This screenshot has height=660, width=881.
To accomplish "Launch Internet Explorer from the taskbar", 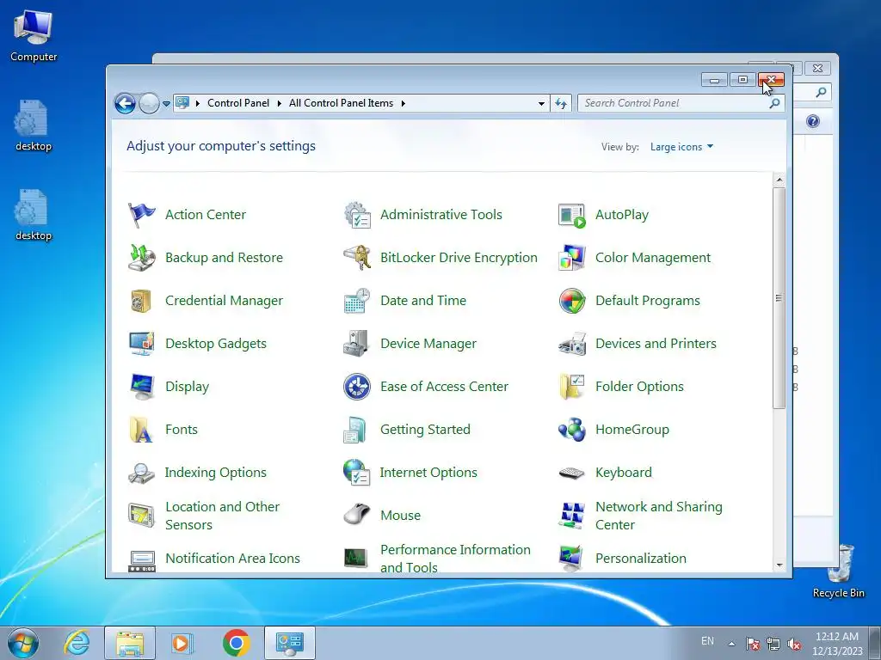I will (x=77, y=643).
